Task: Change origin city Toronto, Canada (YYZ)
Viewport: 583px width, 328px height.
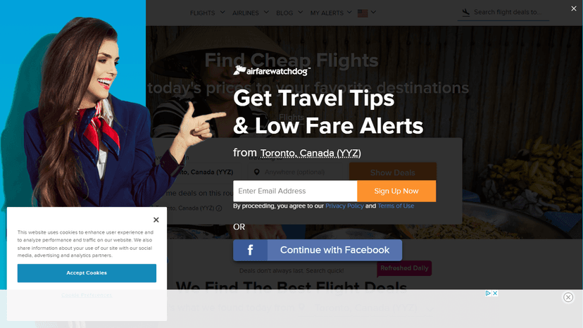Action: (x=311, y=153)
